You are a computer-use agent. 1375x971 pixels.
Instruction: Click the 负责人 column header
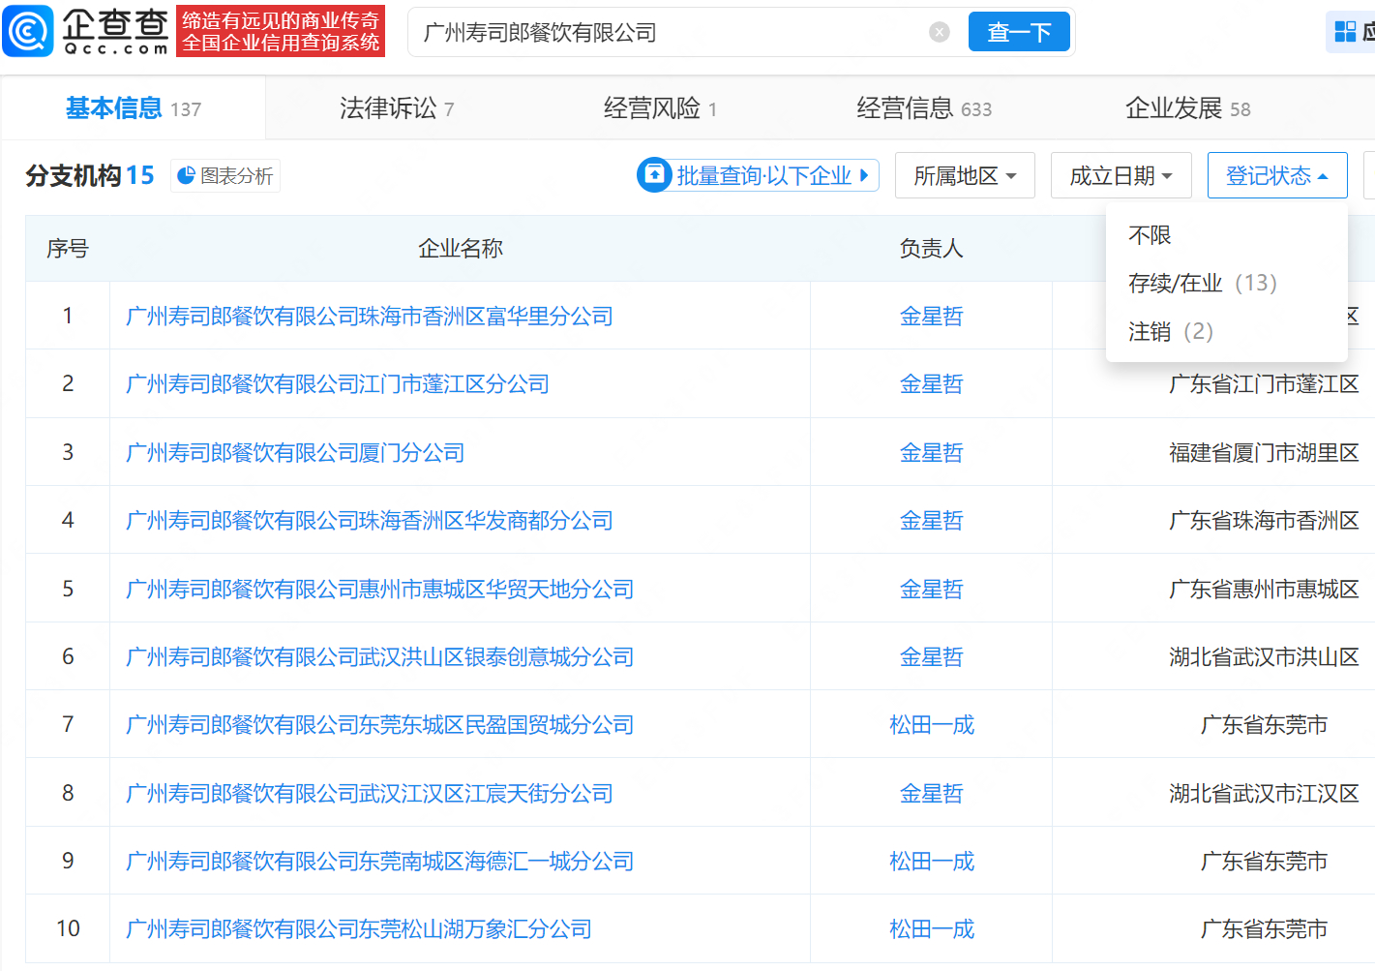932,249
